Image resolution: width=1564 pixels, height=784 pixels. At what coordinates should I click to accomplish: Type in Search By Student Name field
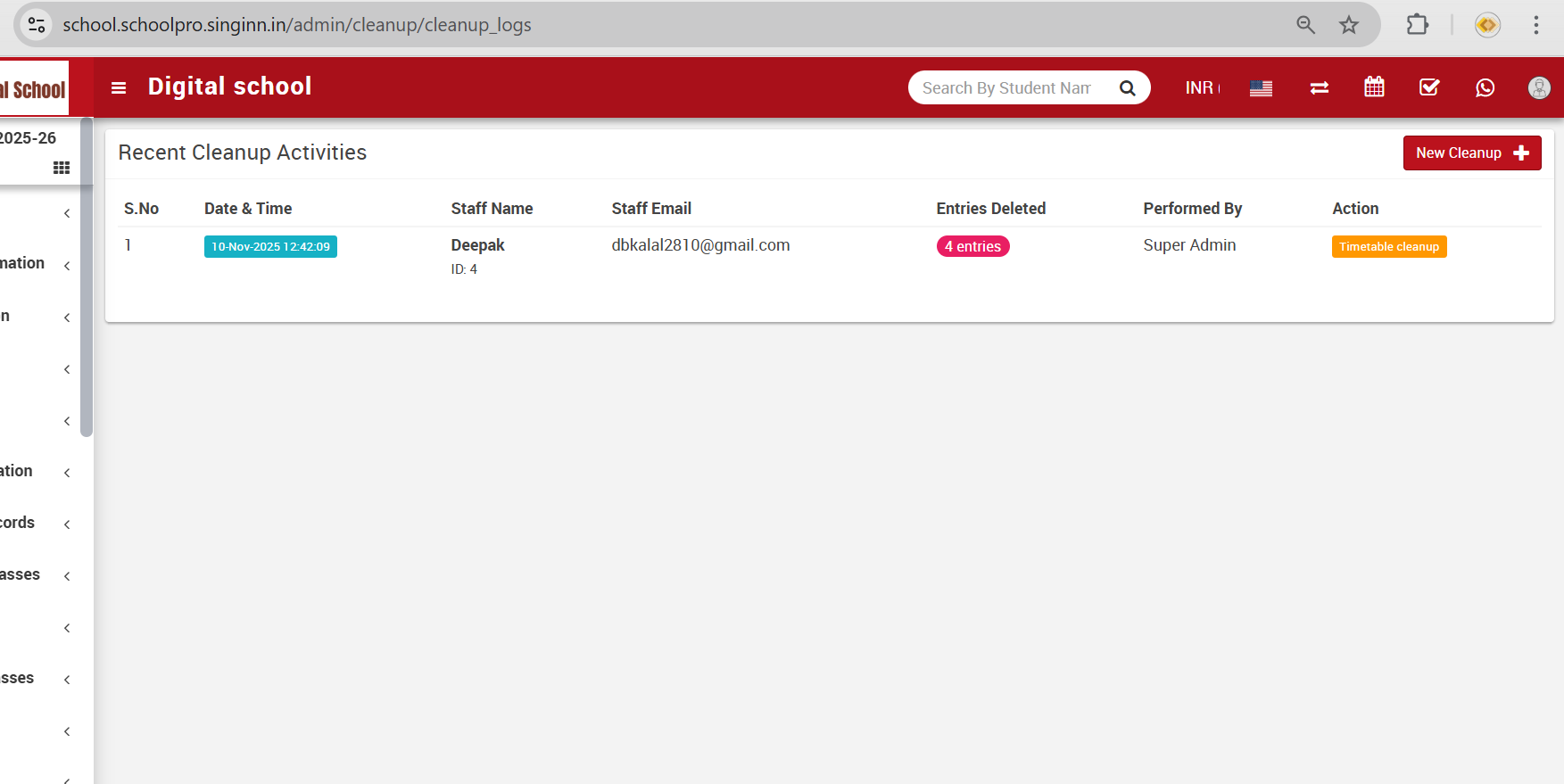pos(1008,87)
